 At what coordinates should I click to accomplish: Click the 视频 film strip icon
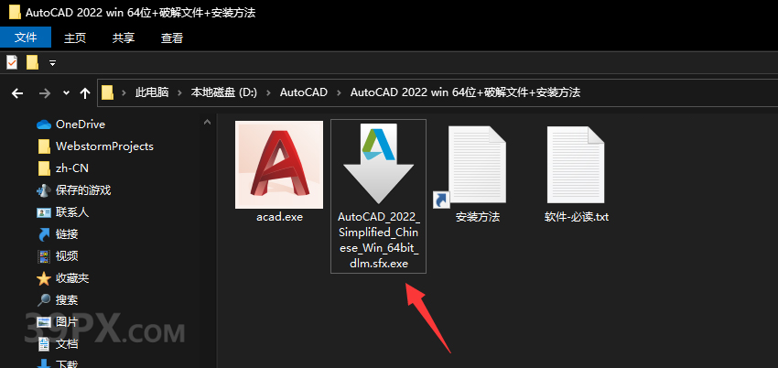pos(44,256)
